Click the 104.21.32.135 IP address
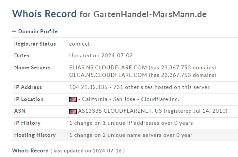 [88, 87]
